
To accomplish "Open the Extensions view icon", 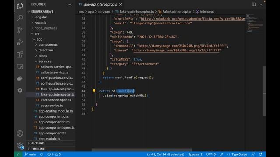I will pos(20,54).
